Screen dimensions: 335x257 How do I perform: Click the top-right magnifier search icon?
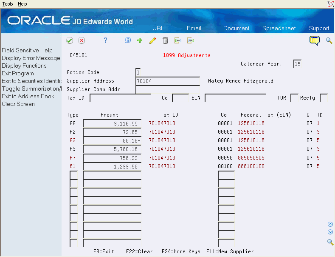pos(329,40)
